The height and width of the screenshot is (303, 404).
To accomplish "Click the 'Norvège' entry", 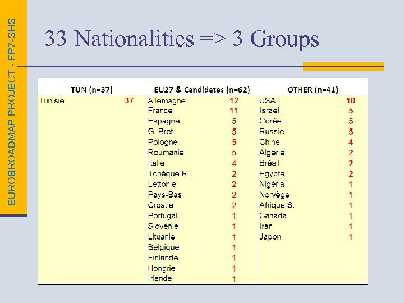I will [x=274, y=195].
